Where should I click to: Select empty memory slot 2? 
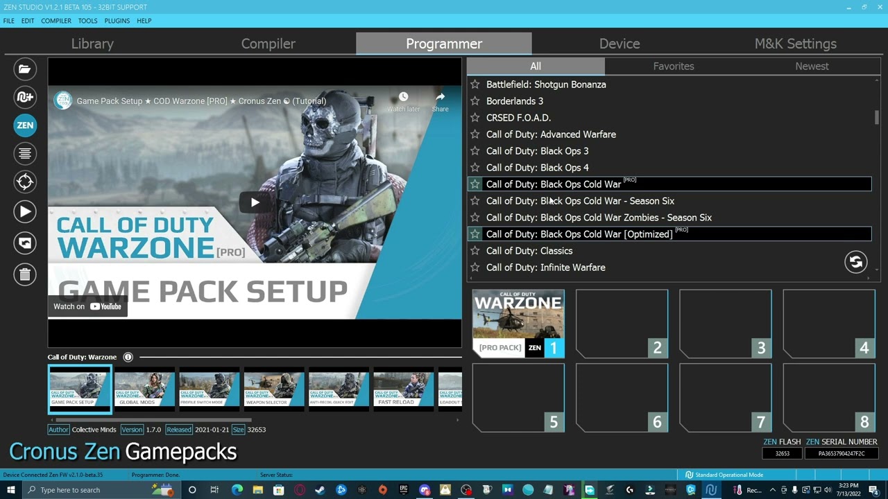tap(622, 324)
